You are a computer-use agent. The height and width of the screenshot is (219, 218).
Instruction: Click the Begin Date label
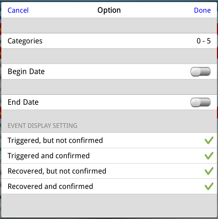[x=26, y=72]
